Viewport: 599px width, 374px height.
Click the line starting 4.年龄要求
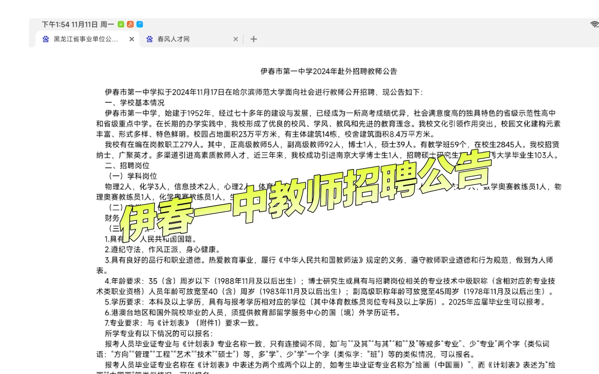(x=326, y=286)
